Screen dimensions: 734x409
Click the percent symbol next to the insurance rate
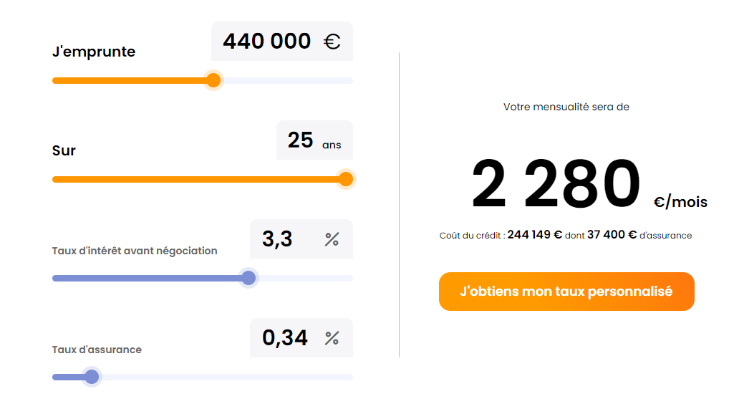pyautogui.click(x=332, y=338)
